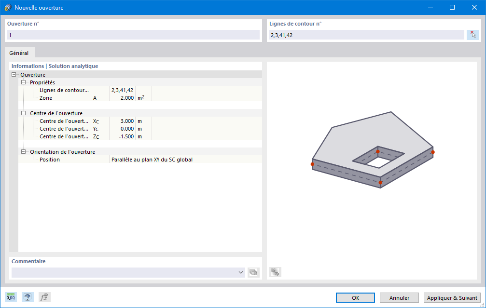The height and width of the screenshot is (308, 486).
Task: Click the help display icon at bottom
Action: pos(28,297)
